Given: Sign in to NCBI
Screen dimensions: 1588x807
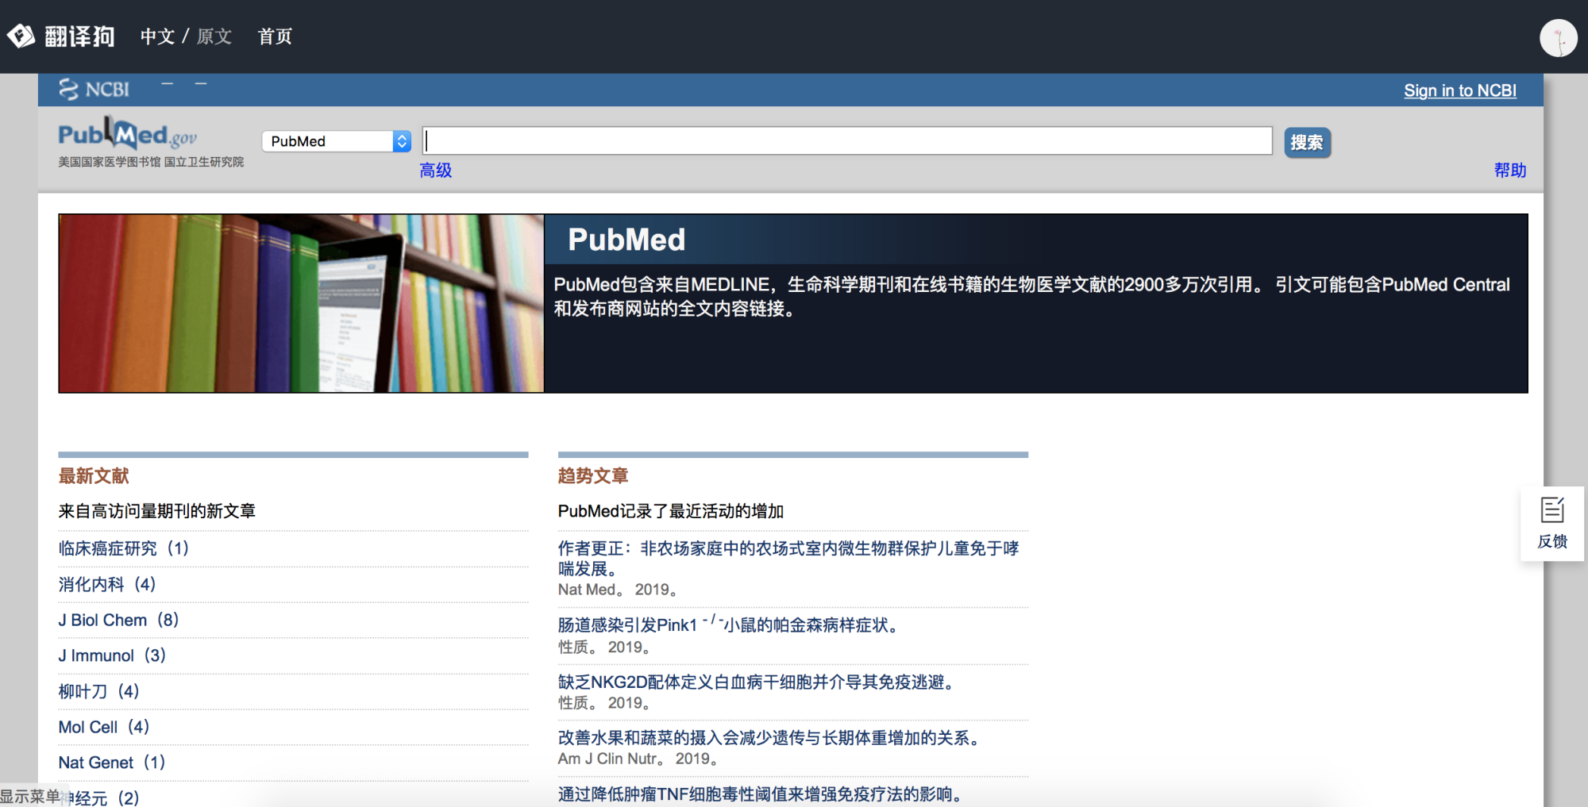Looking at the screenshot, I should [1460, 90].
